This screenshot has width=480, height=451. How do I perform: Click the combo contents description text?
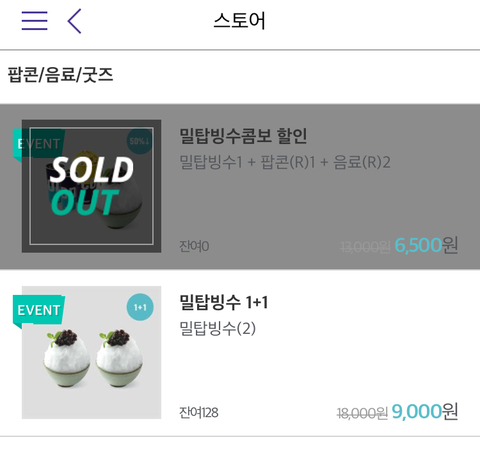tap(285, 162)
